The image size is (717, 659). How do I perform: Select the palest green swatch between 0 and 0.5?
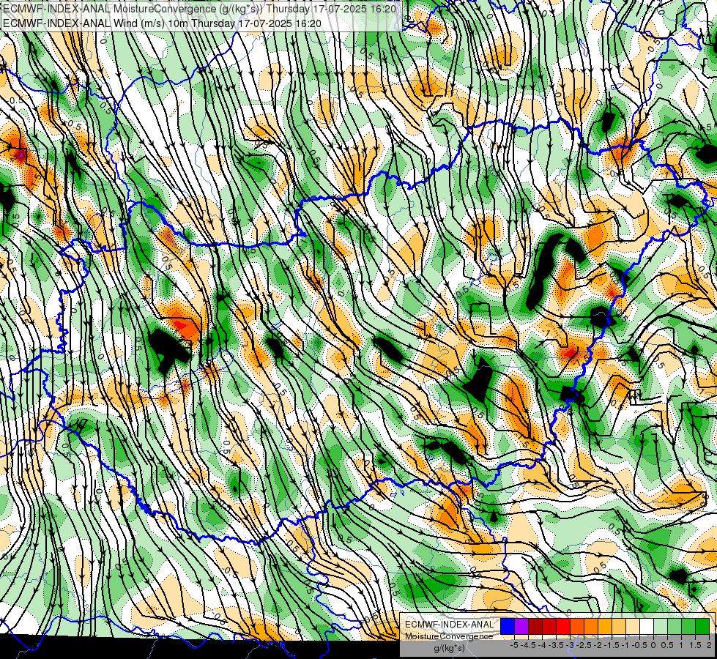(661, 626)
